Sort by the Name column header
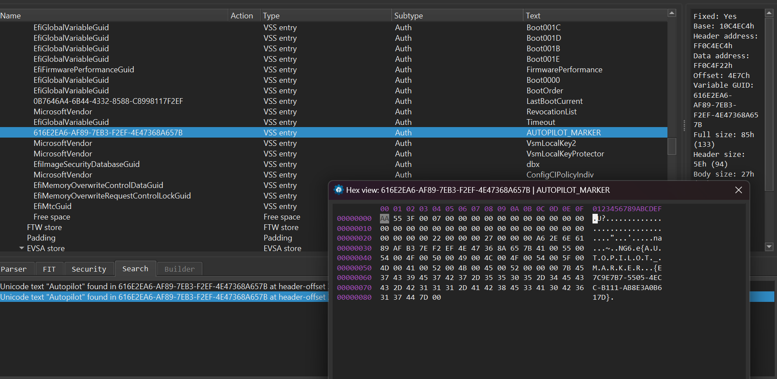 [114, 15]
